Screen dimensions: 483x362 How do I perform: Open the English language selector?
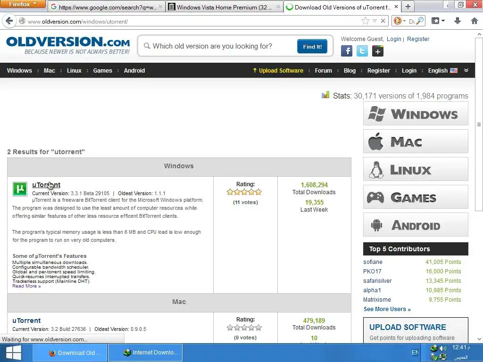442,71
